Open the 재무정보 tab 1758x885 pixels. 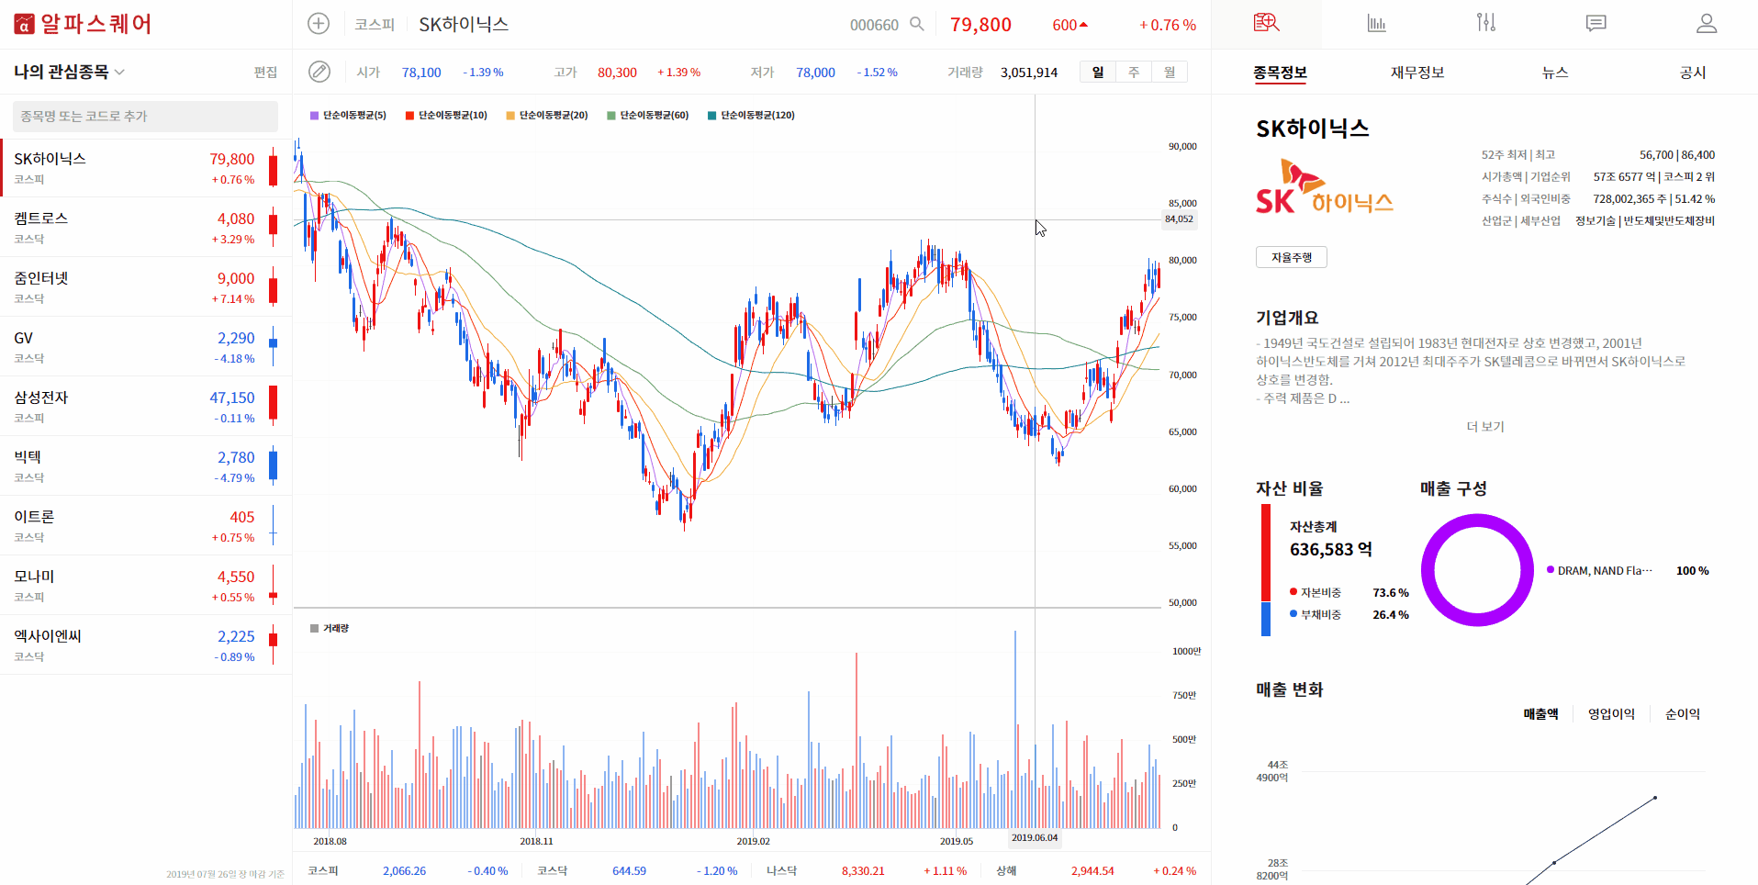(1417, 73)
